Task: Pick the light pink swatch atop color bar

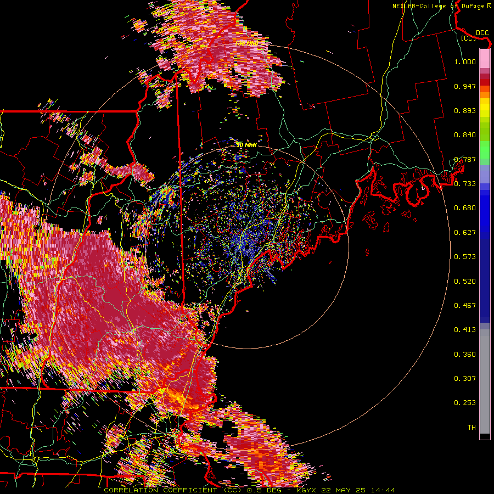Action: 485,58
